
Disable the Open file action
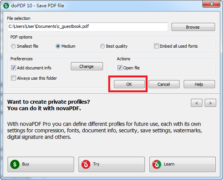click(120, 68)
